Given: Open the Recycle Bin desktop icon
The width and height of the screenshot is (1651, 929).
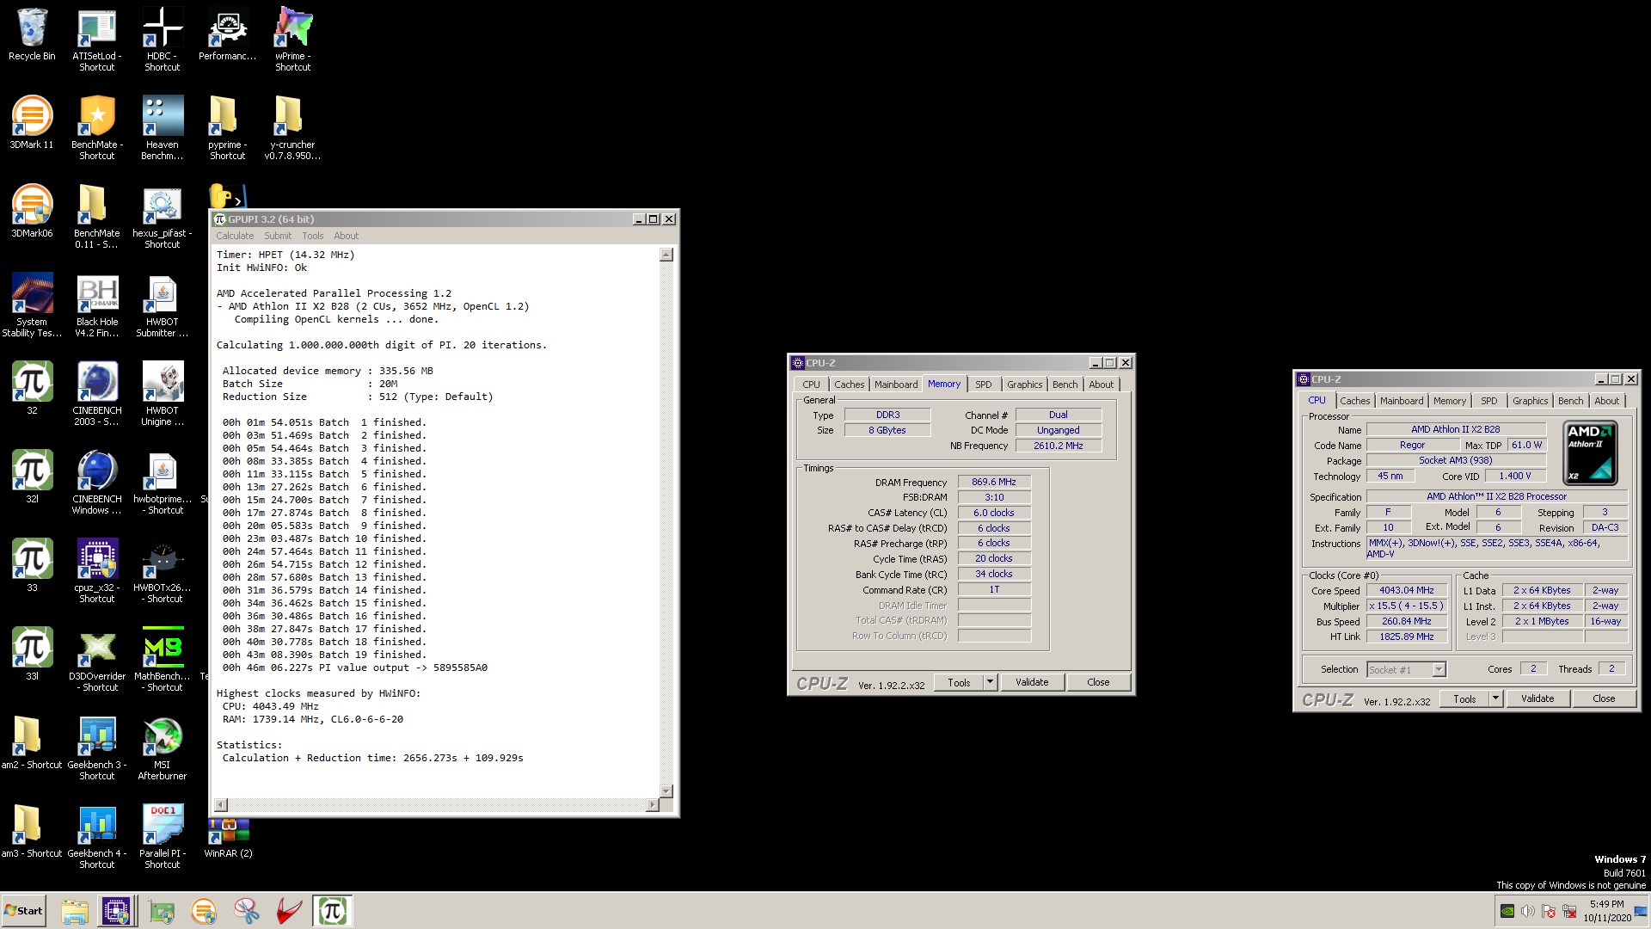Looking at the screenshot, I should coord(32,34).
